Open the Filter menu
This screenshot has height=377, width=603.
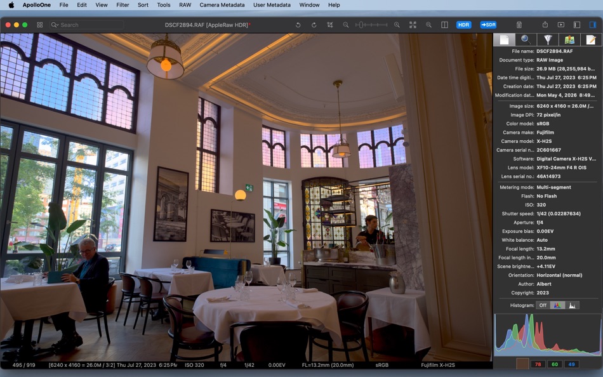123,5
